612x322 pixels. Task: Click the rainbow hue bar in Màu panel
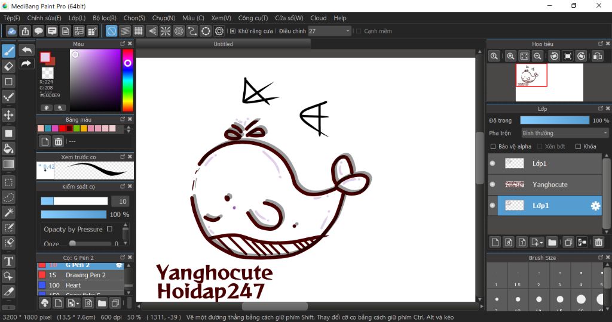128,80
